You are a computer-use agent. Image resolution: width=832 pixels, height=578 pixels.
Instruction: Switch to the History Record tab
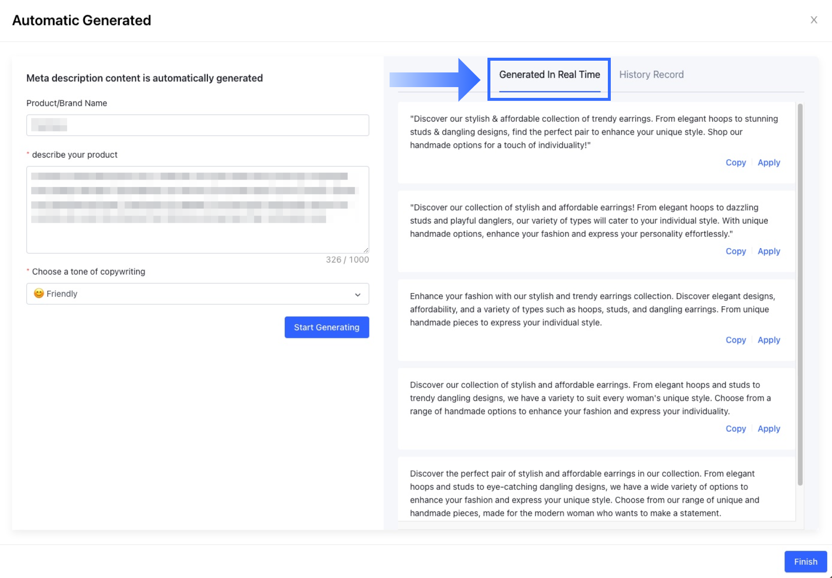point(651,74)
